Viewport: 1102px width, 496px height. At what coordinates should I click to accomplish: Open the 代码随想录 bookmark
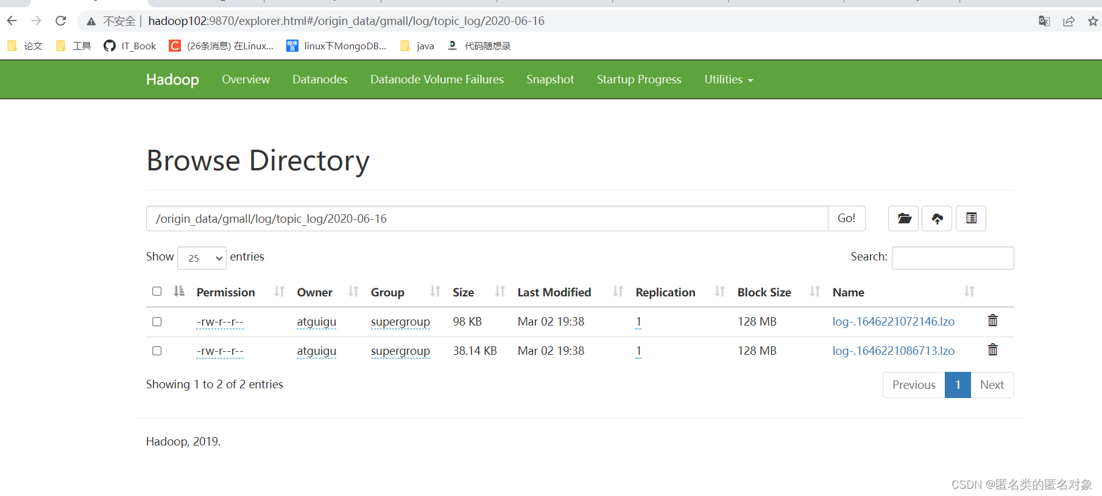479,46
